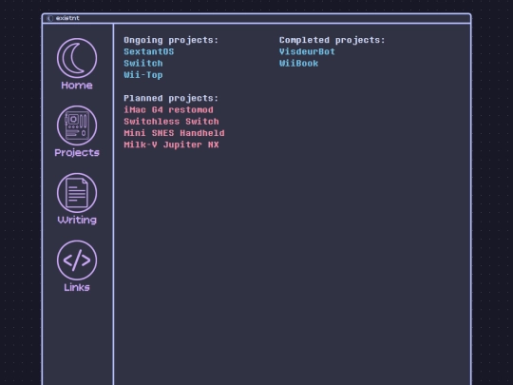Select the Switchless Switch entry
513x385 pixels.
(x=171, y=122)
